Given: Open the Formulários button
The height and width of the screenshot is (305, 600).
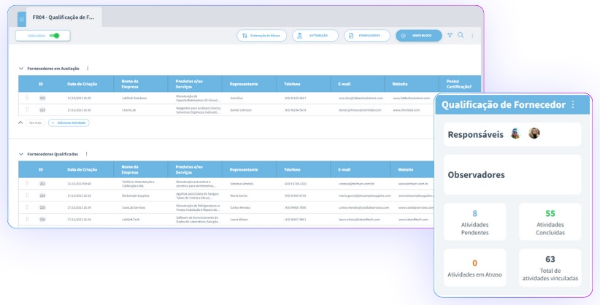Looking at the screenshot, I should 366,35.
